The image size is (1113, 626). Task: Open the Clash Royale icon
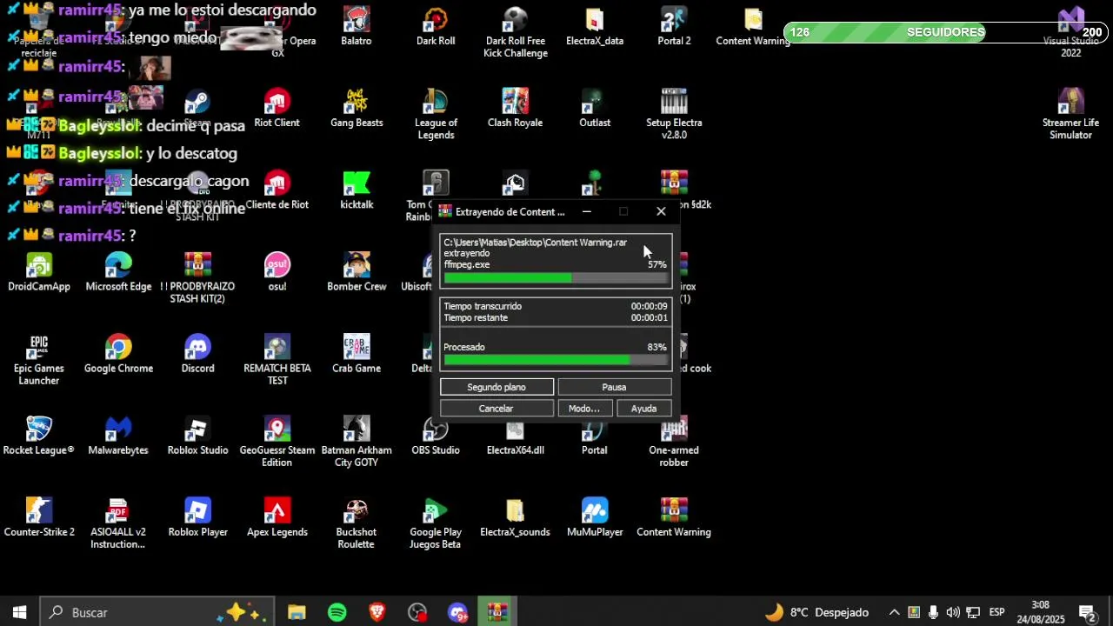515,108
